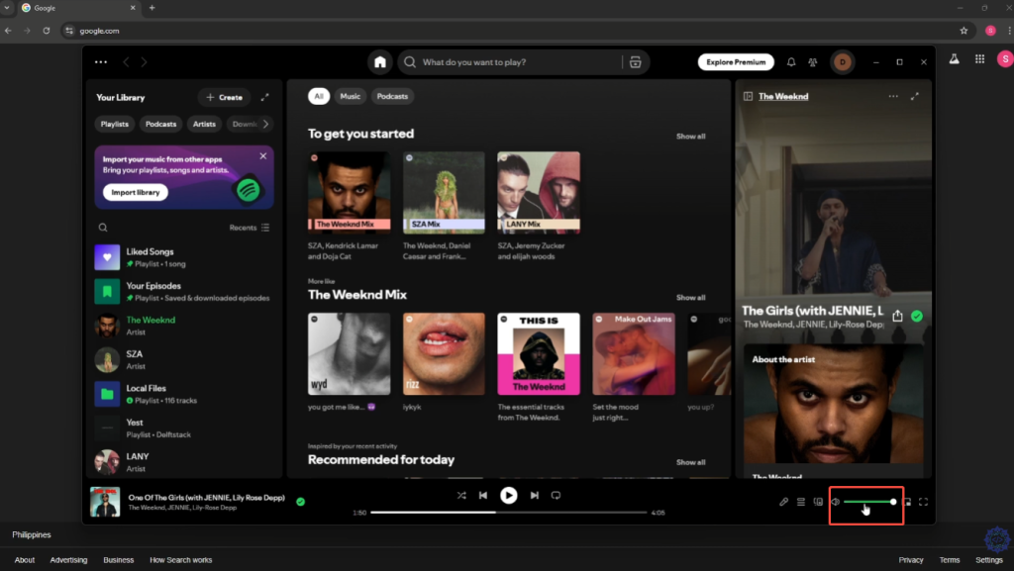Select the All filter tab
Viewport: 1014px width, 571px height.
point(319,96)
